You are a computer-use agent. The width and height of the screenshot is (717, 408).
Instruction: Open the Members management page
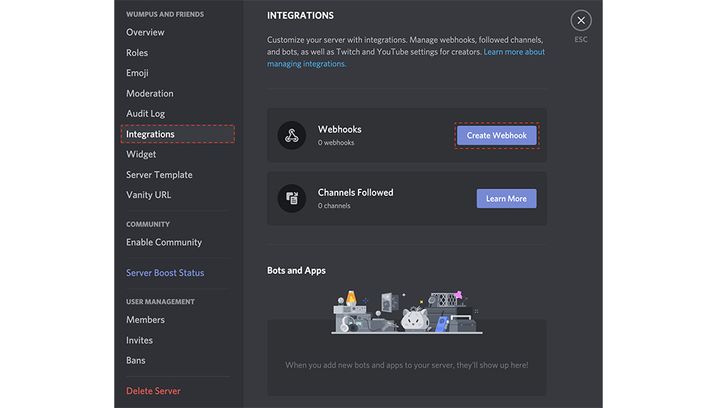pos(146,320)
